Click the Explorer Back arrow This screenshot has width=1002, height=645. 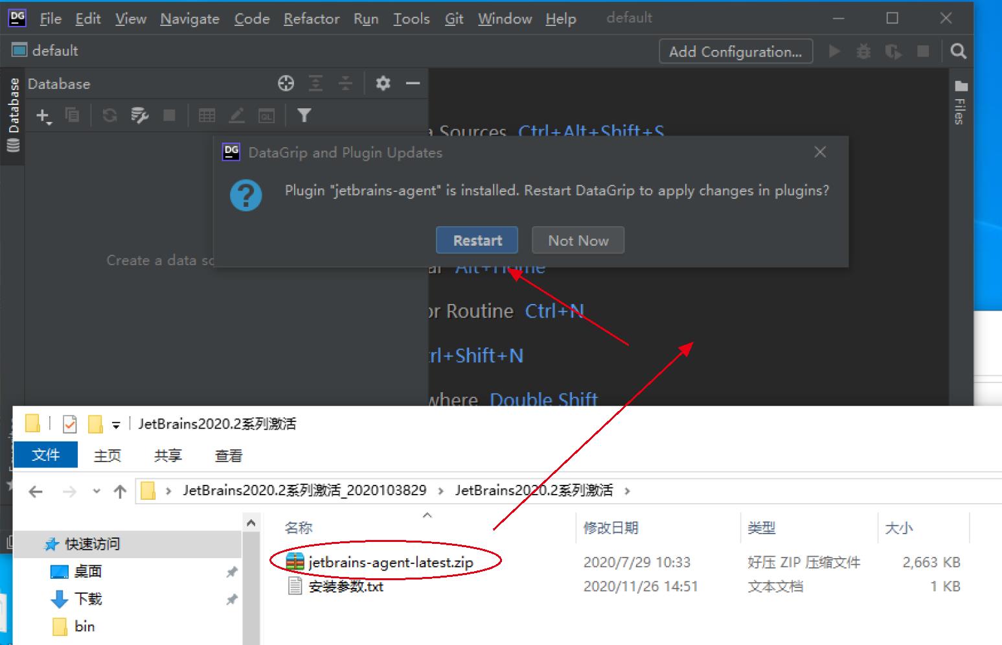click(36, 491)
